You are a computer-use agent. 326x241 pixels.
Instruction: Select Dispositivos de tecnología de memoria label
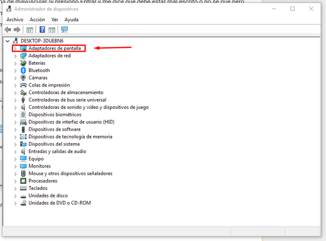click(70, 137)
